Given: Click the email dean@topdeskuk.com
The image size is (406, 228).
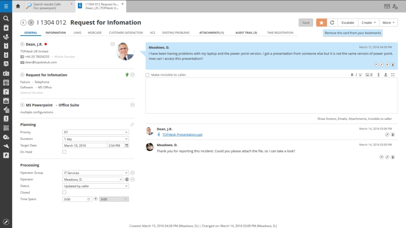Looking at the screenshot, I should point(41,62).
